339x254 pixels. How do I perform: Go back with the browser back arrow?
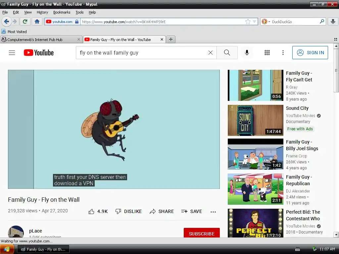(x=7, y=21)
